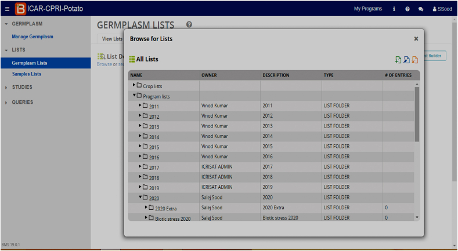Select Samples Lists in sidebar
The width and height of the screenshot is (458, 251).
pyautogui.click(x=27, y=74)
